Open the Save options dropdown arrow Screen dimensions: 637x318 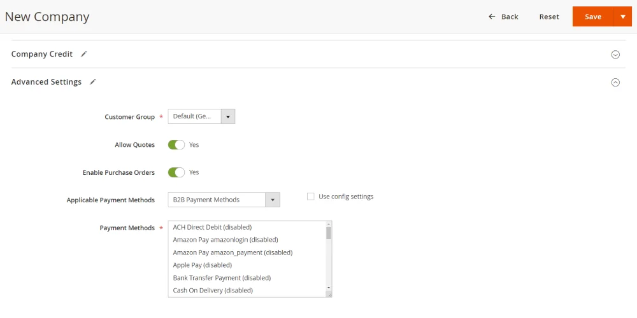pos(623,17)
